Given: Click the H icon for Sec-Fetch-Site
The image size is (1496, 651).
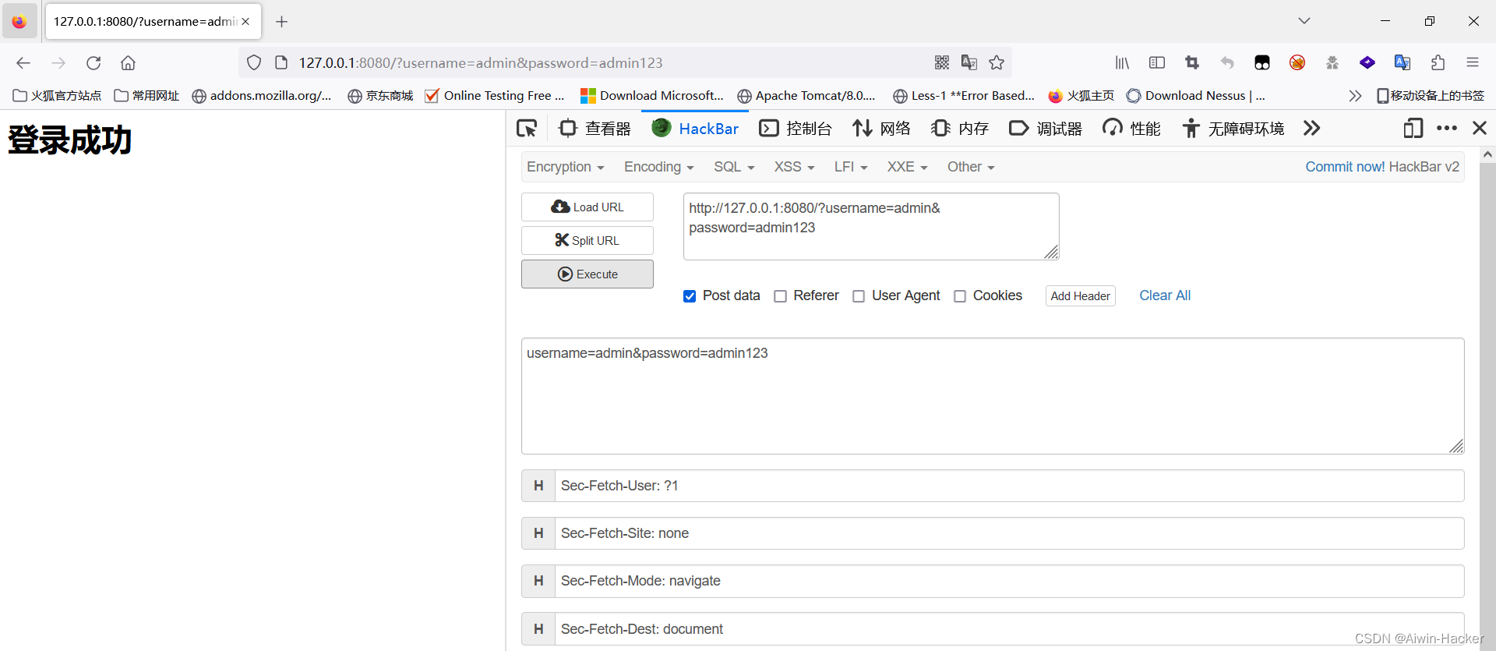Looking at the screenshot, I should [538, 533].
